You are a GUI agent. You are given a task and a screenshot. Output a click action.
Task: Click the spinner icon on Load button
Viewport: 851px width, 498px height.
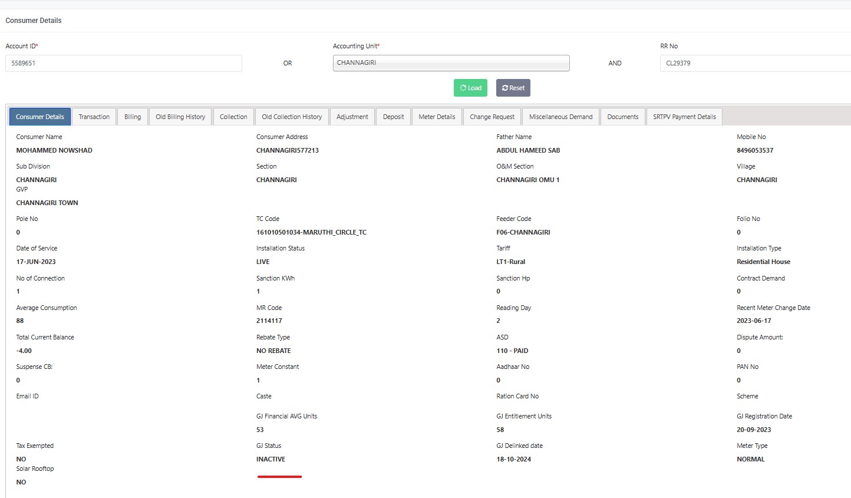tap(463, 88)
